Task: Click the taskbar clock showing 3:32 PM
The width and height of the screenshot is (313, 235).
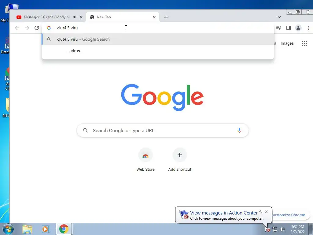Action: [297, 229]
